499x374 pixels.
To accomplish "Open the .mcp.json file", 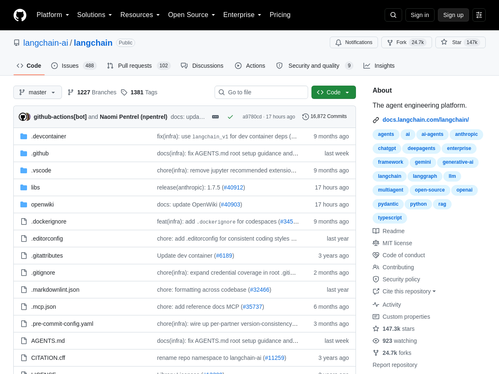I will point(44,307).
